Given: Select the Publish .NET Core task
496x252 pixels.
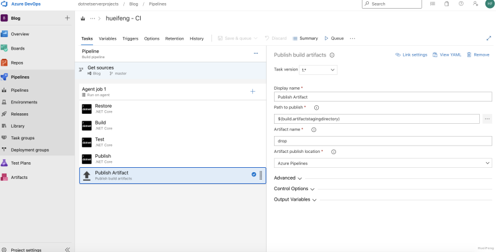Looking at the screenshot, I should coord(172,159).
